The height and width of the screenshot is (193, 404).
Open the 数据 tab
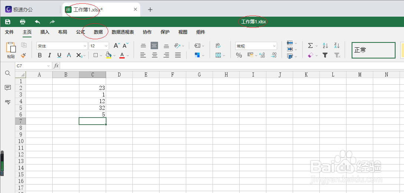click(x=98, y=32)
